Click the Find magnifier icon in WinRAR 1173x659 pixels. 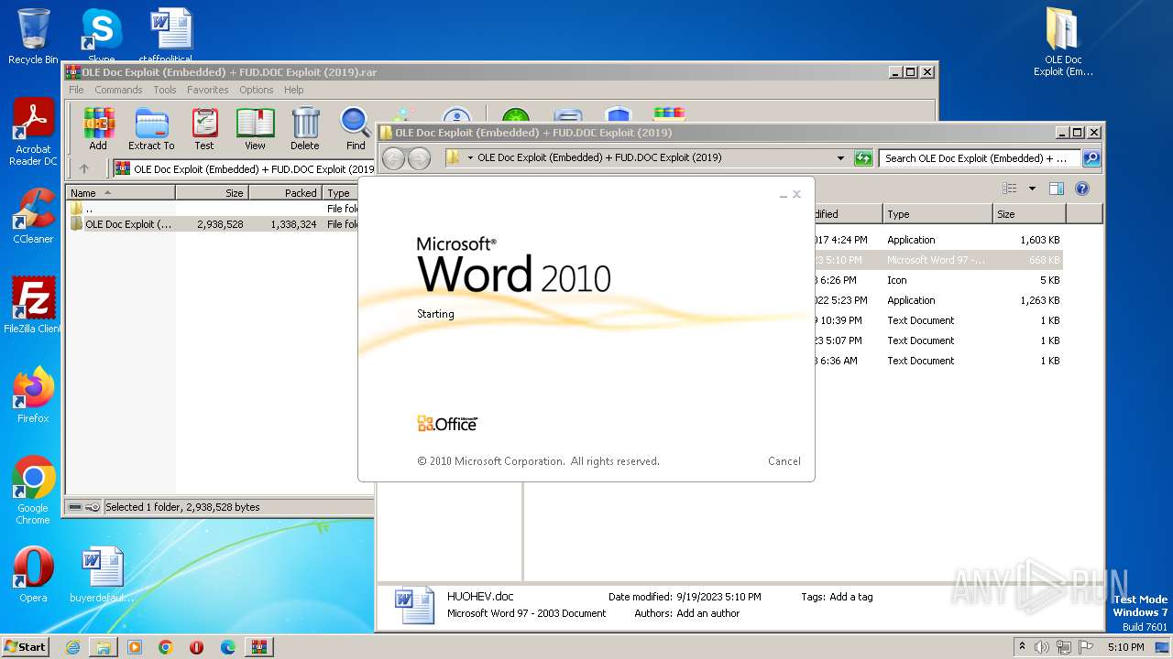click(356, 129)
